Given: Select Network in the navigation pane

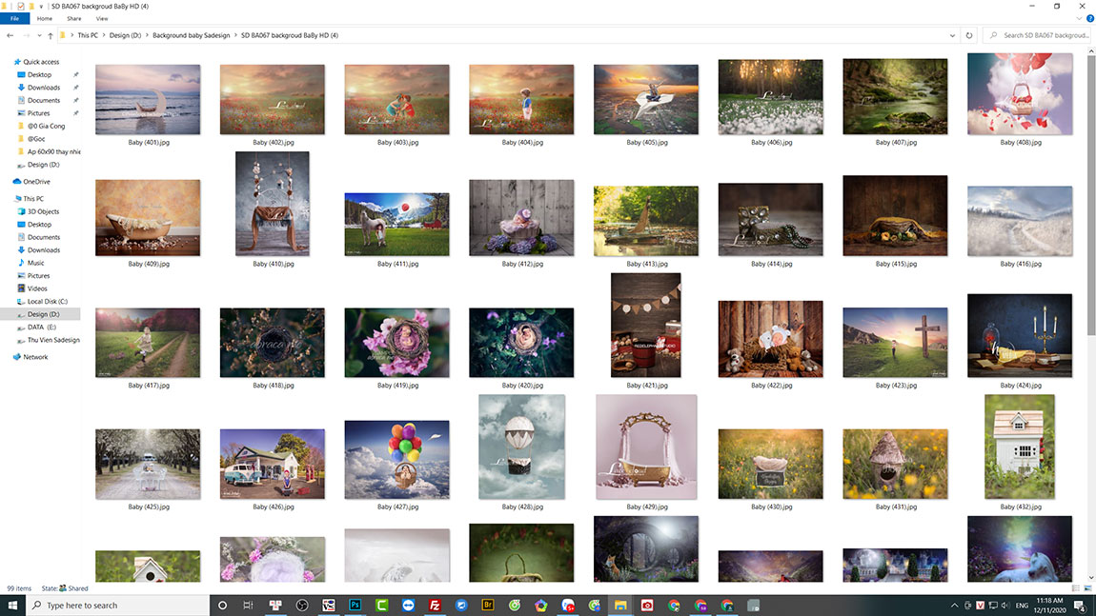Looking at the screenshot, I should [x=35, y=357].
